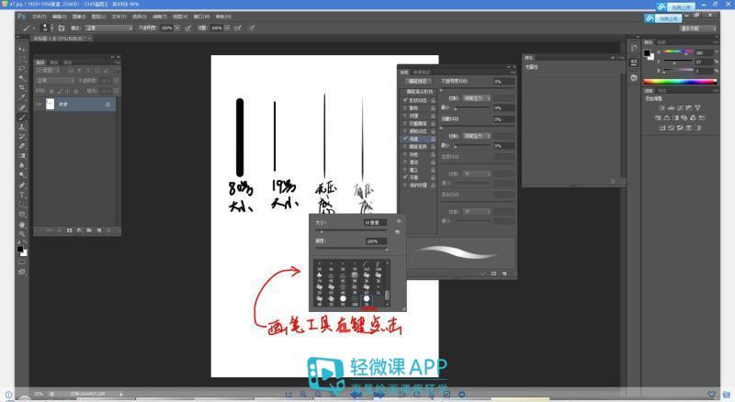The width and height of the screenshot is (735, 402).
Task: Select the Eraser tool
Action: pos(22,146)
